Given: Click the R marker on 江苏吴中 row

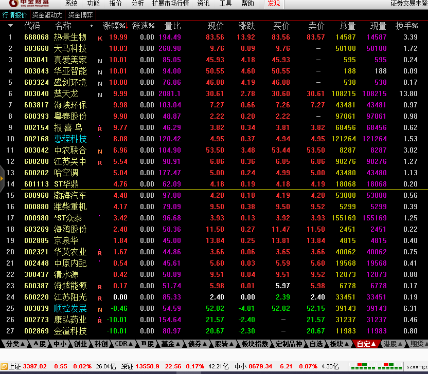Looking at the screenshot, I should click(100, 163).
